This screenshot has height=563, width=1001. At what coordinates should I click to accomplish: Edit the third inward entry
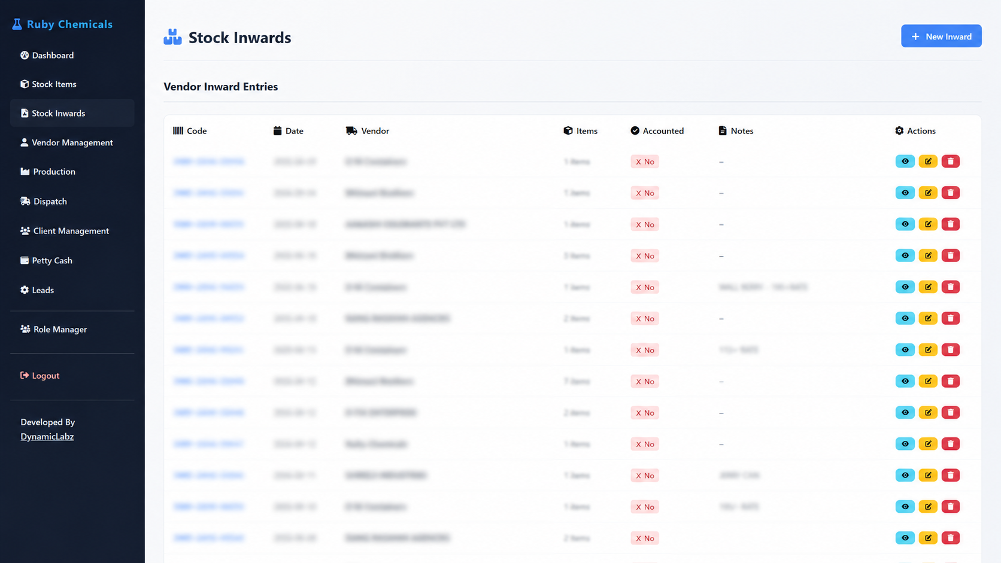pyautogui.click(x=928, y=224)
